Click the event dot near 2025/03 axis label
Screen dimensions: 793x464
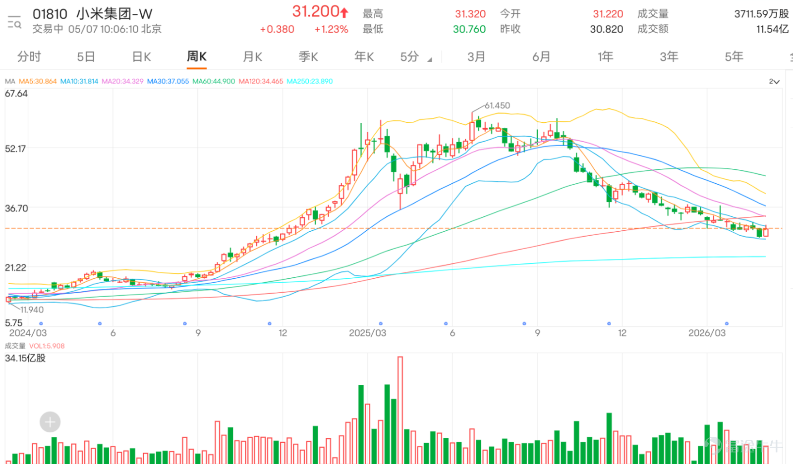click(381, 323)
